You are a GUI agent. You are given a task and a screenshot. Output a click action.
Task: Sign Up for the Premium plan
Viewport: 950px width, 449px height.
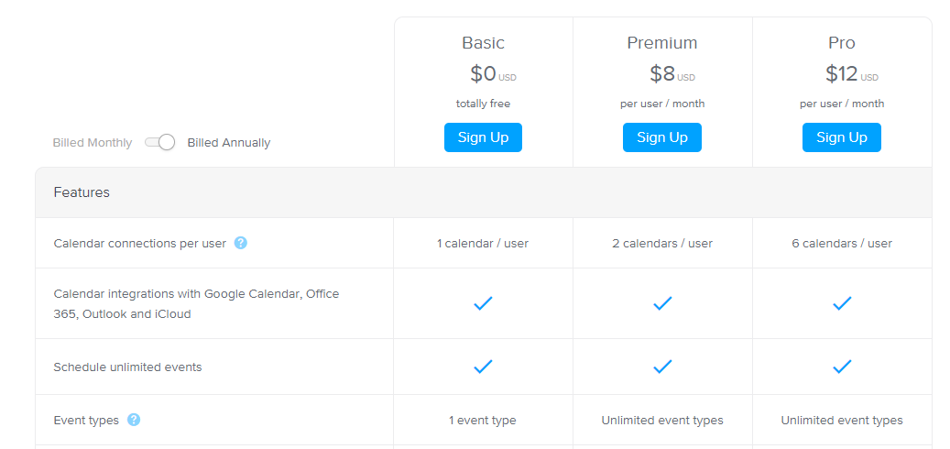[662, 137]
